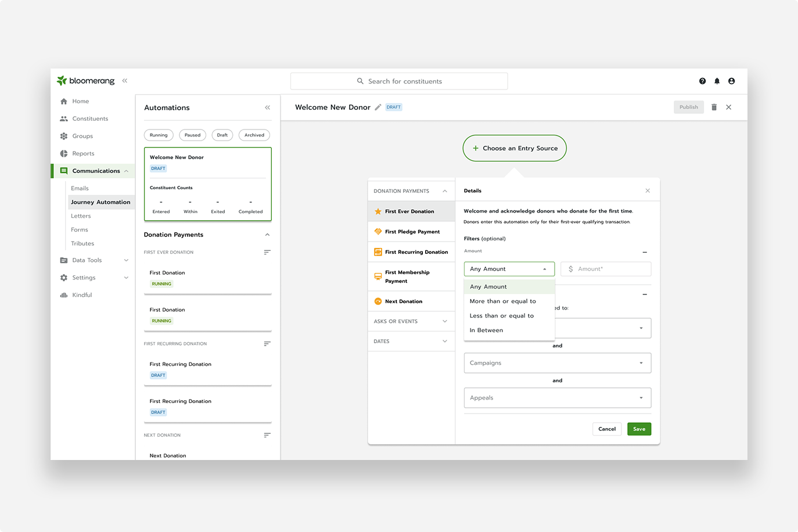Select Next Donation entry source
Image resolution: width=798 pixels, height=532 pixels.
tap(412, 301)
